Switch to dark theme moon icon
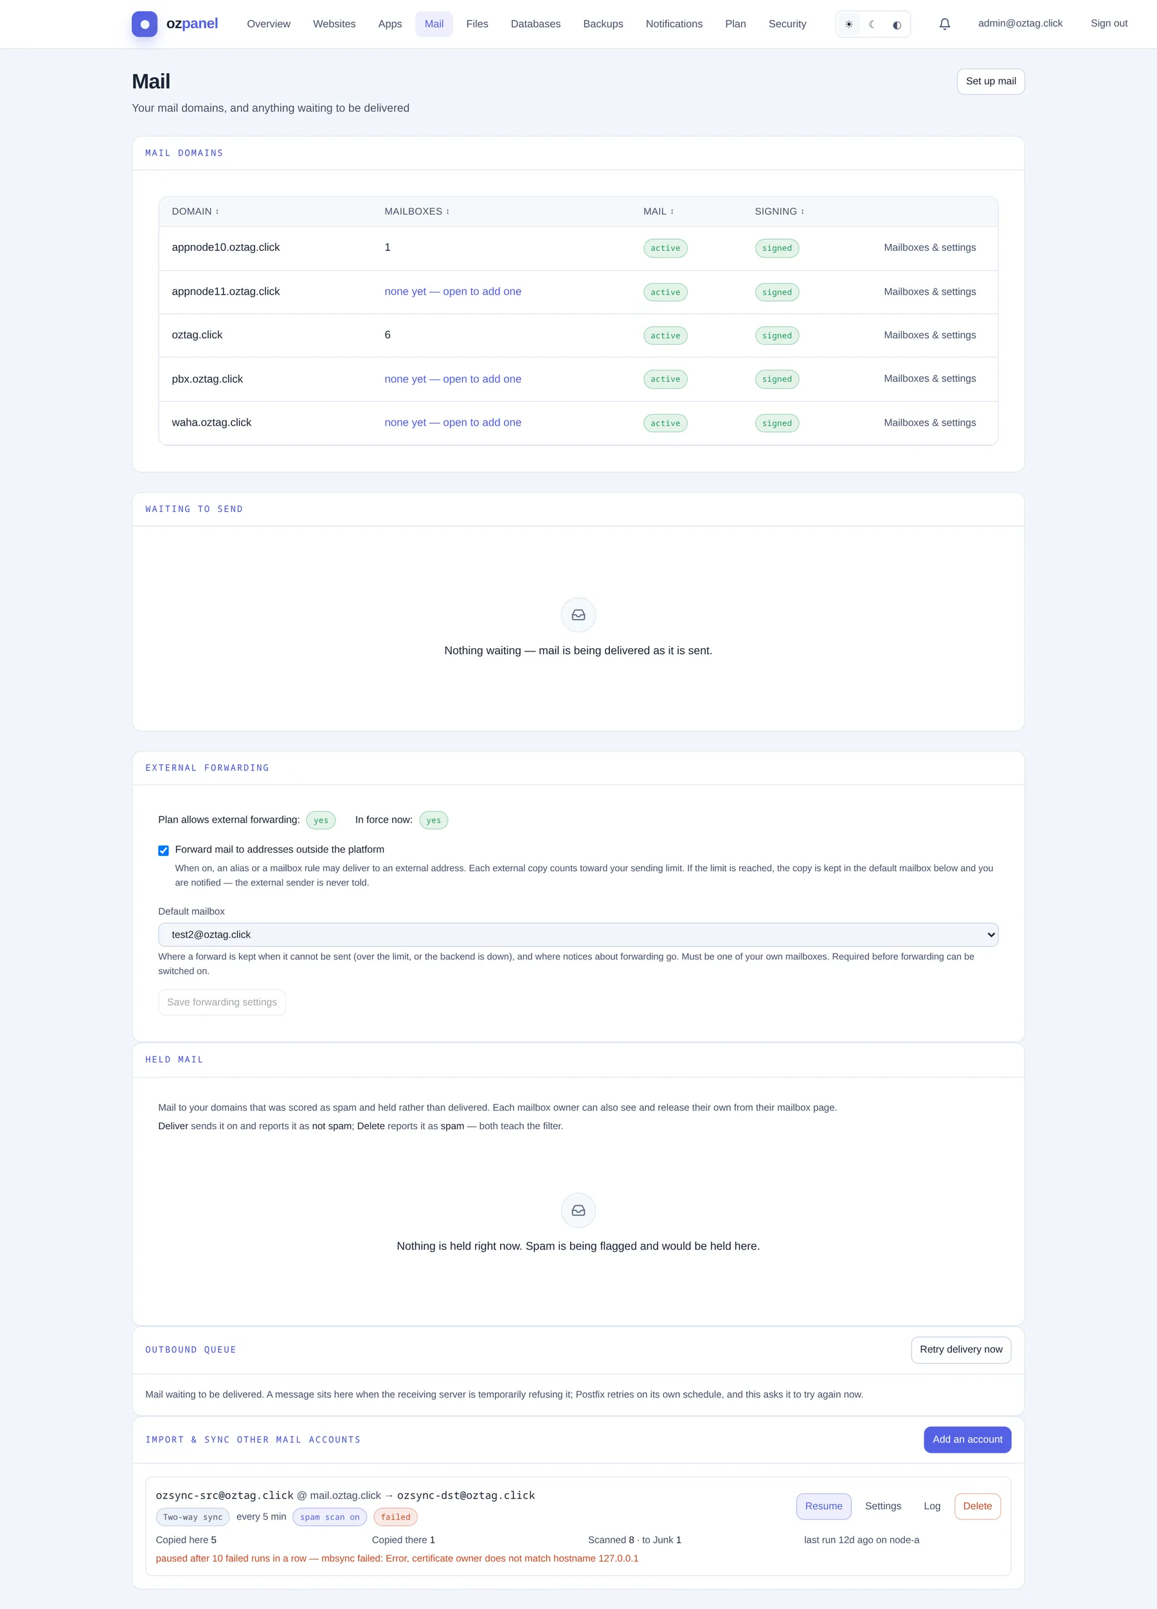The width and height of the screenshot is (1157, 1609). pyautogui.click(x=873, y=24)
